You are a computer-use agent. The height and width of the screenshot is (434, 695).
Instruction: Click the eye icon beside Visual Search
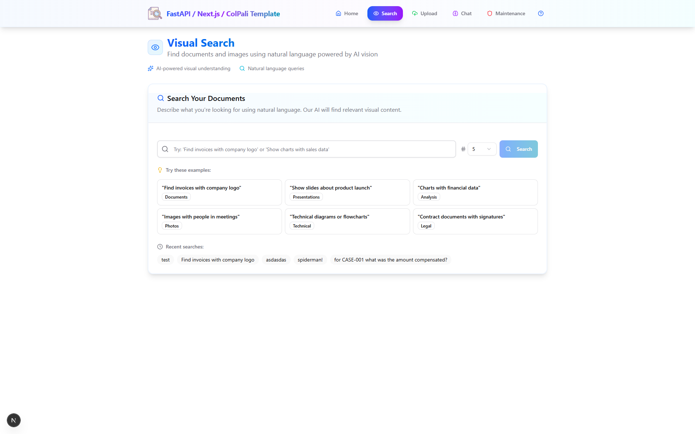(155, 47)
